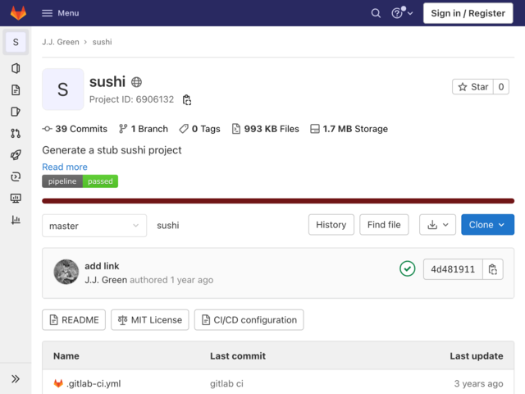
Task: Expand the Clone dropdown
Action: 487,225
